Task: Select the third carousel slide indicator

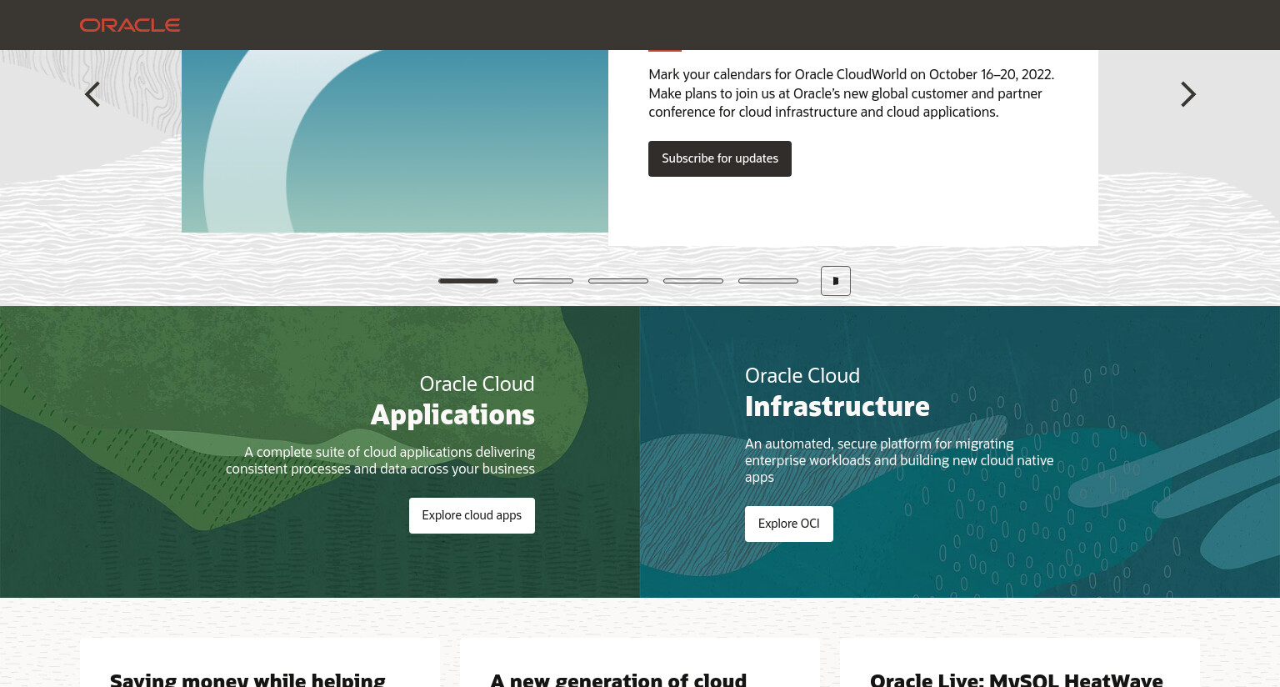Action: [618, 281]
